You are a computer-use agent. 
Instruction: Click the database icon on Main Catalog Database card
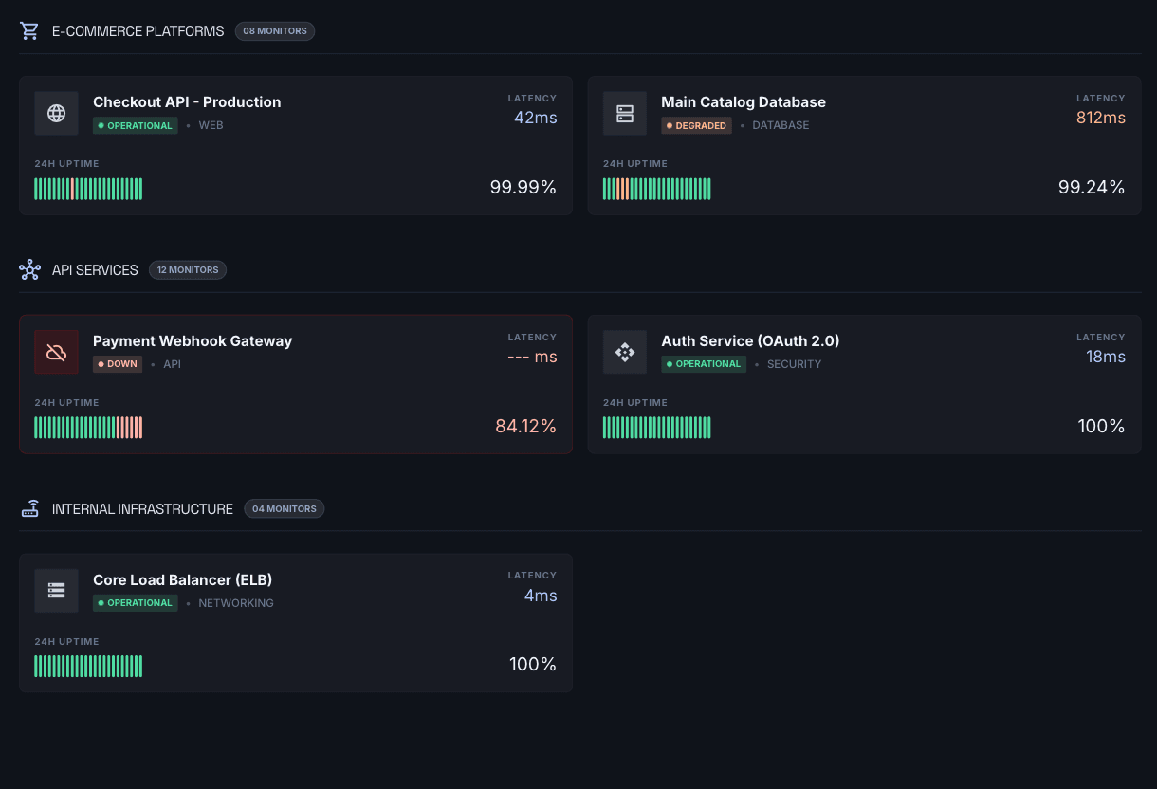click(625, 114)
